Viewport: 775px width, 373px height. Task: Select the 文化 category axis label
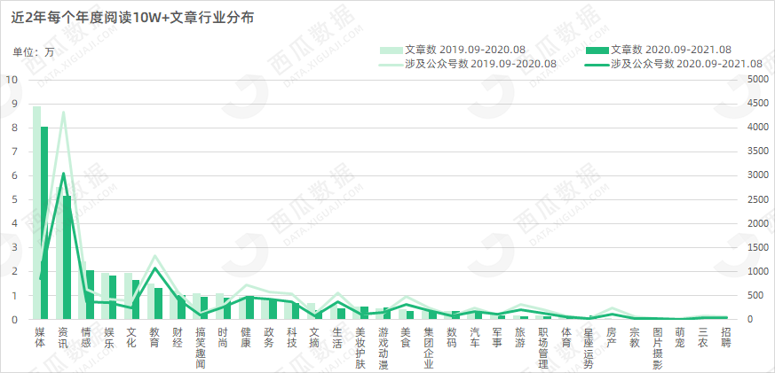click(131, 338)
